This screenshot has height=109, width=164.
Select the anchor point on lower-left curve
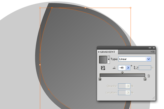(49, 89)
